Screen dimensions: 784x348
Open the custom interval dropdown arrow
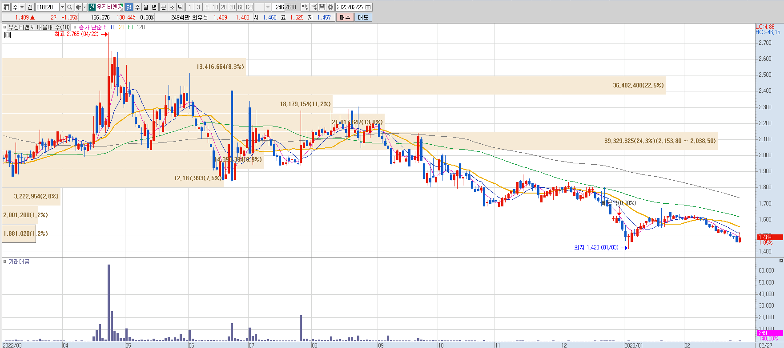click(x=268, y=7)
